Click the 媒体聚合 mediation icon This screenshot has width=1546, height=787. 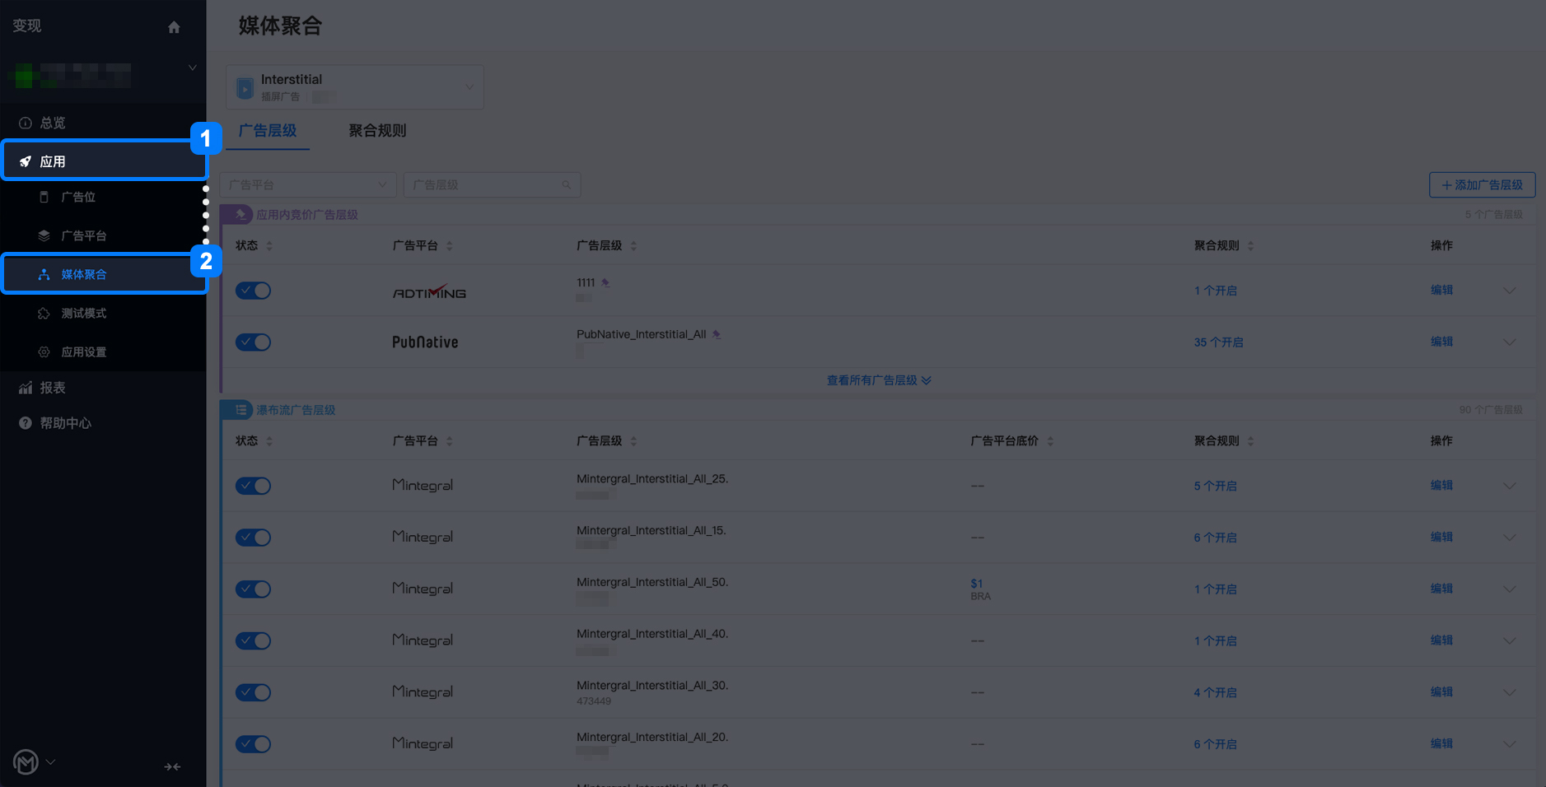44,274
